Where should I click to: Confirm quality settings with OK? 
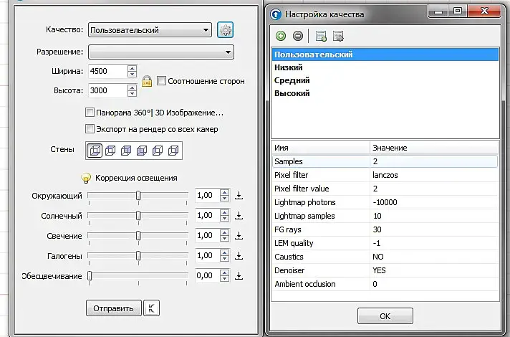click(x=385, y=315)
